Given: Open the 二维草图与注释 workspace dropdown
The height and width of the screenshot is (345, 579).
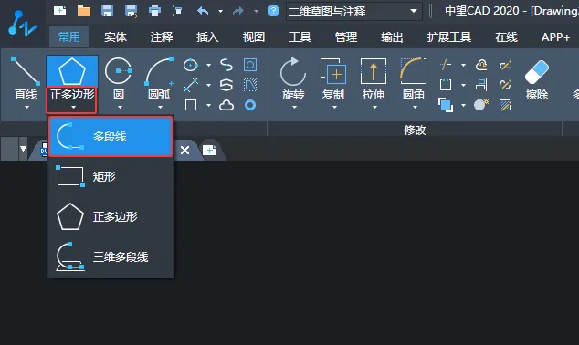Looking at the screenshot, I should click(354, 11).
